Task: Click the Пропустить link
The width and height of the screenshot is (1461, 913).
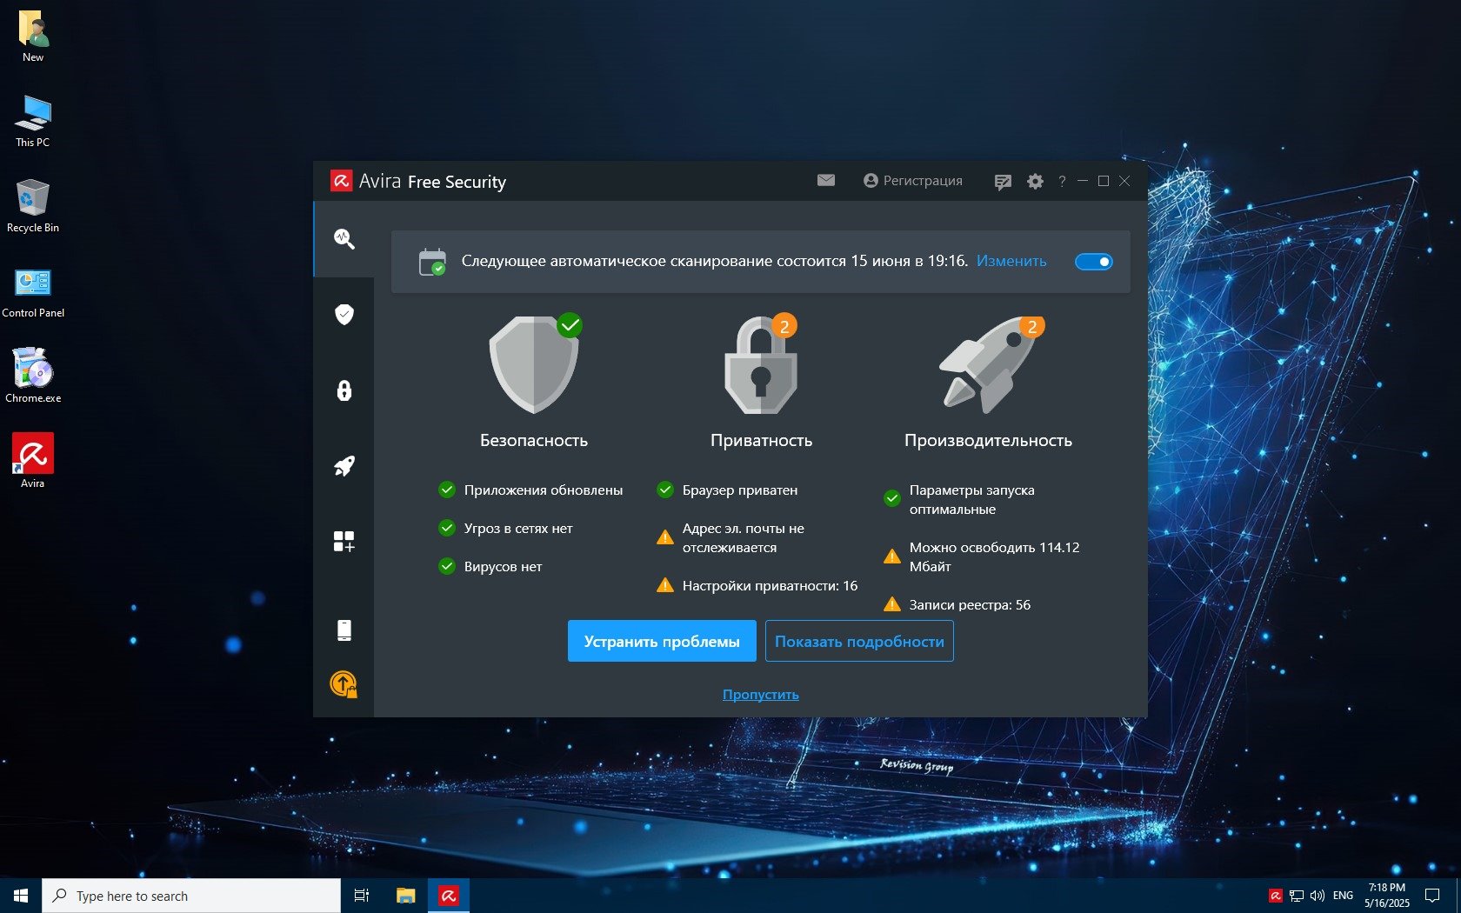Action: coord(760,695)
